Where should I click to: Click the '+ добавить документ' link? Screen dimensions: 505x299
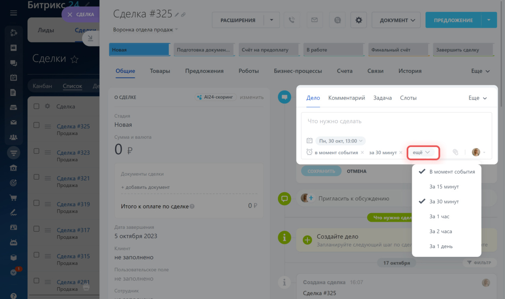[x=145, y=187]
